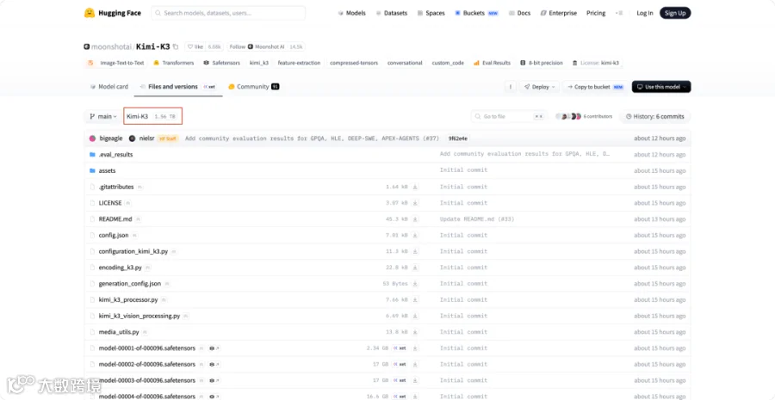Download the generation_config.json file
The width and height of the screenshot is (775, 400).
click(x=415, y=284)
